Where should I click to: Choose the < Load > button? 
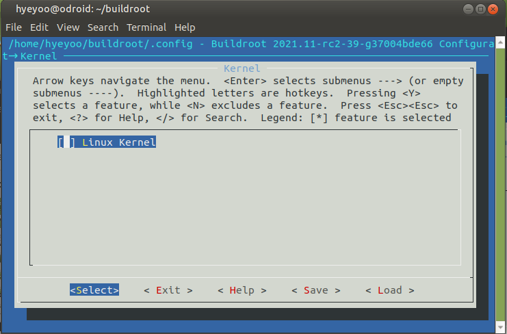(x=390, y=290)
